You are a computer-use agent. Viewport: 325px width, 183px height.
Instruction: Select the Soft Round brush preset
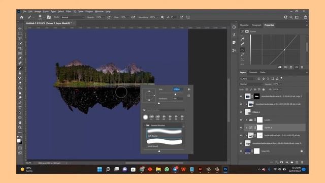[x=164, y=133]
